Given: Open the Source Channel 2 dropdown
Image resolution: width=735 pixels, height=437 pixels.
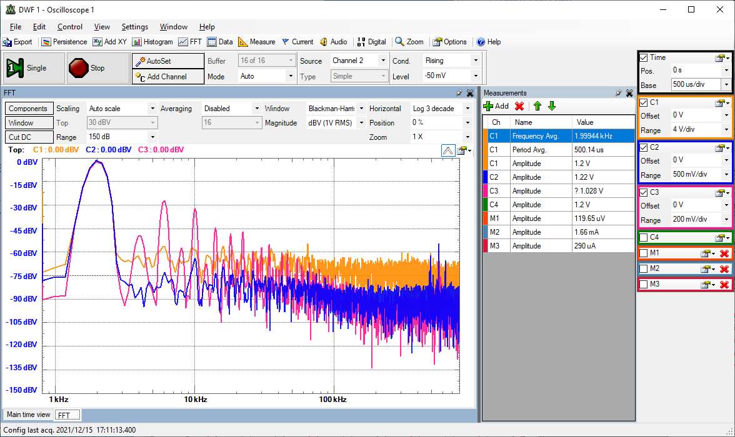Looking at the screenshot, I should point(383,61).
